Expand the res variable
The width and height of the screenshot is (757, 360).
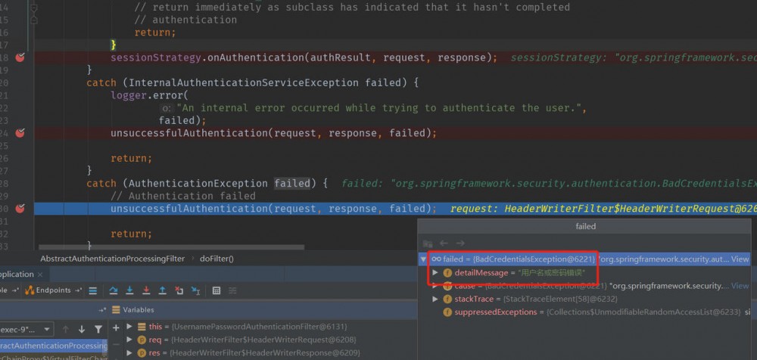[x=129, y=352]
